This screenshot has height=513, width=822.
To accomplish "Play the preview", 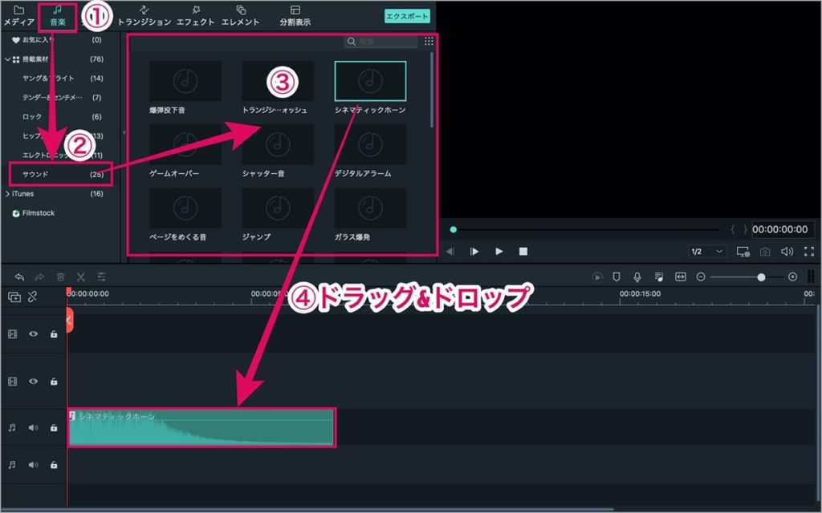I will click(x=499, y=252).
